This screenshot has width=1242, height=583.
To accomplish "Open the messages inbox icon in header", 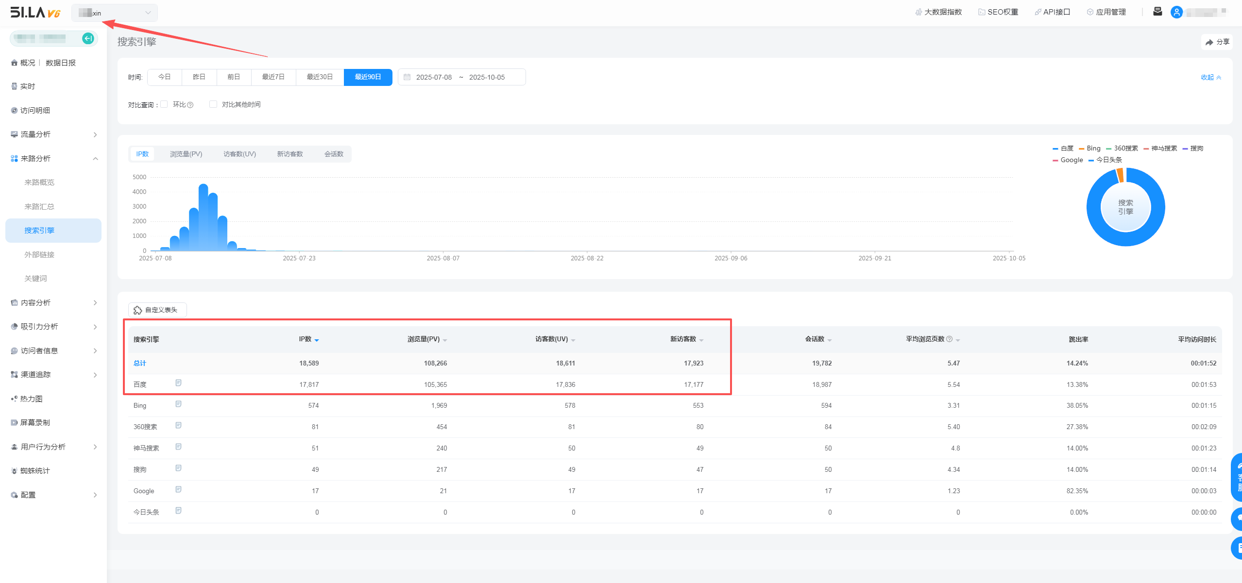I will 1157,12.
